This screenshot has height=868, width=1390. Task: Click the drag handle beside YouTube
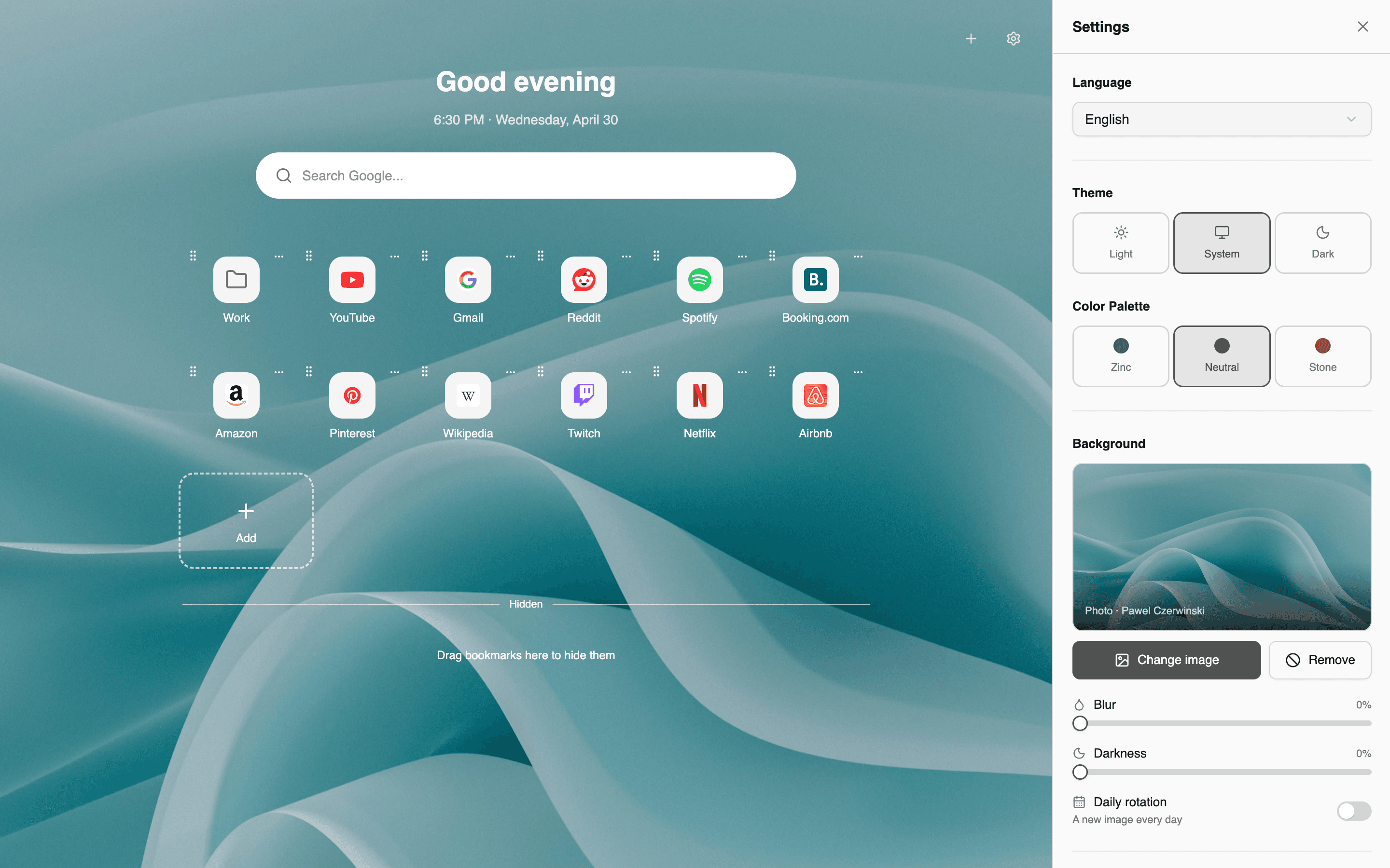tap(309, 256)
